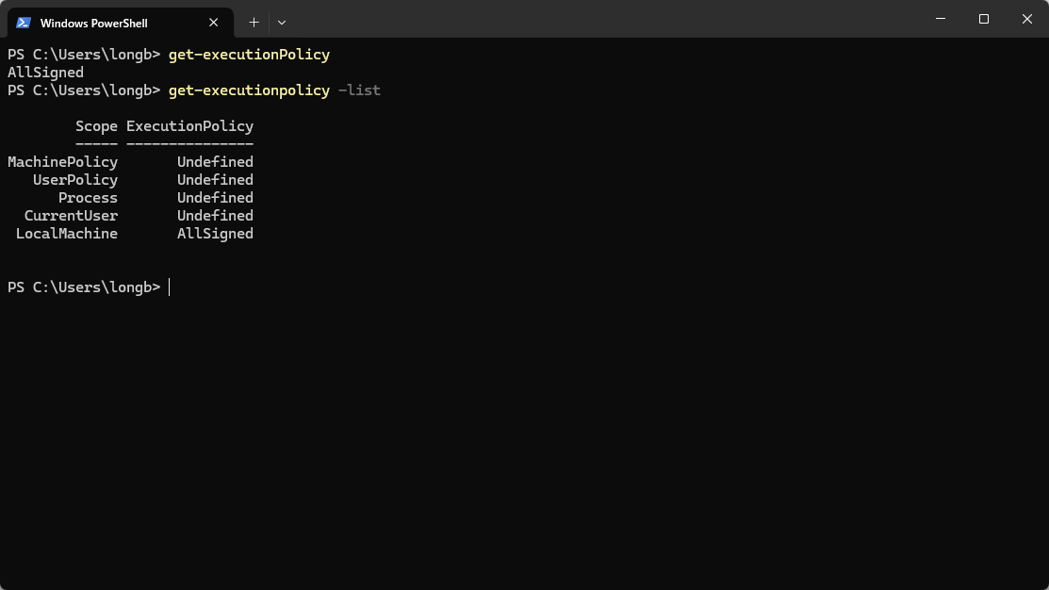Select the Windows PowerShell tab
Screen dimensions: 1049x590
coord(121,23)
